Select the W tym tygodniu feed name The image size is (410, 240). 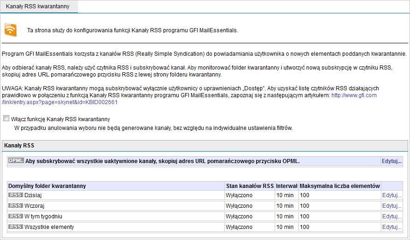click(43, 217)
